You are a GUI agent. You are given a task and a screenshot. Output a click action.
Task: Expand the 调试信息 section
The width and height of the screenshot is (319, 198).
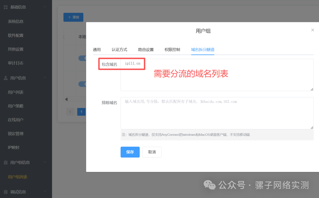coord(45,191)
